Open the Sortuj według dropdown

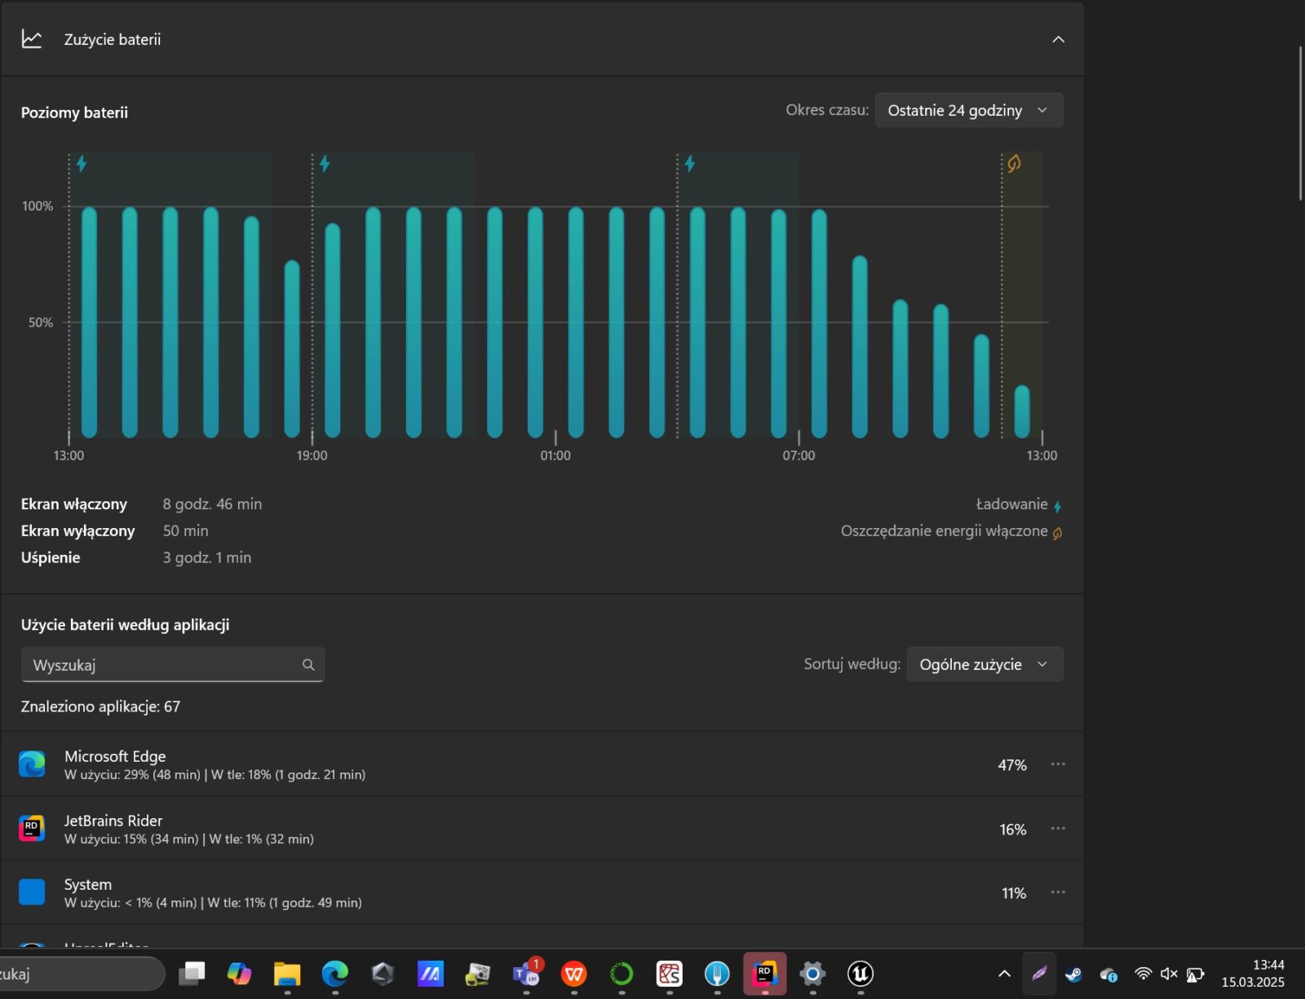pos(984,664)
